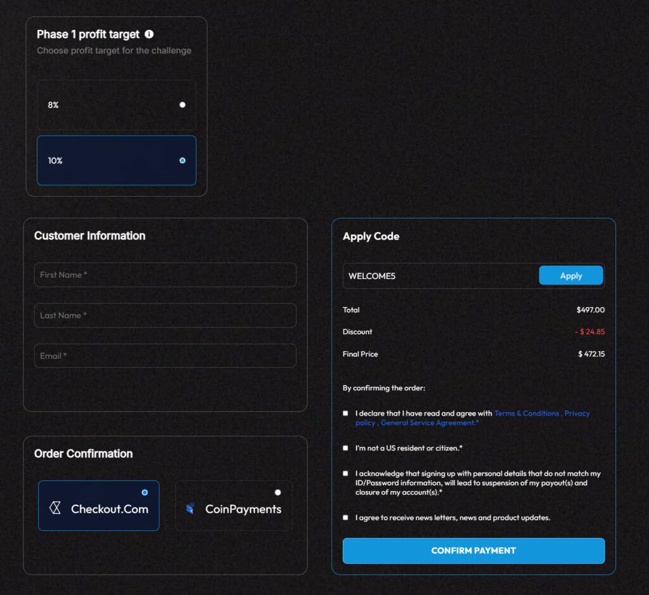Select the 10% profit target radio button
The height and width of the screenshot is (595, 649).
(182, 160)
